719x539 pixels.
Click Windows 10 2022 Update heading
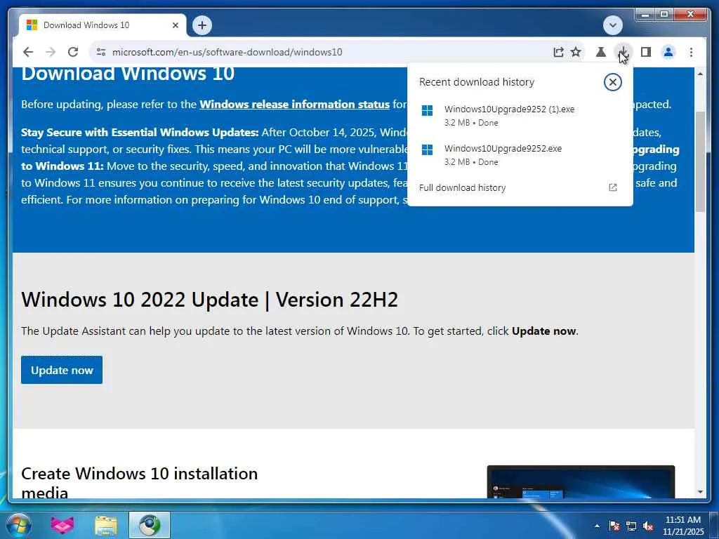click(x=209, y=300)
